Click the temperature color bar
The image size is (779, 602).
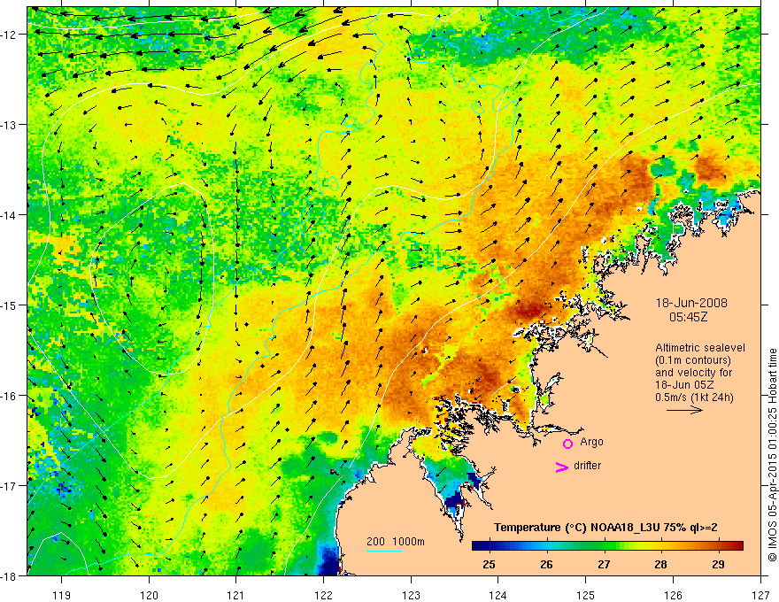(607, 545)
